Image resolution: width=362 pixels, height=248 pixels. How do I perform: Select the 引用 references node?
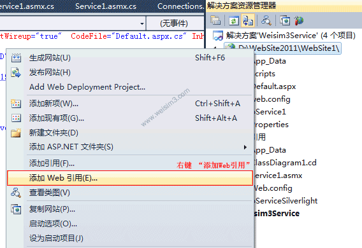coord(260,137)
